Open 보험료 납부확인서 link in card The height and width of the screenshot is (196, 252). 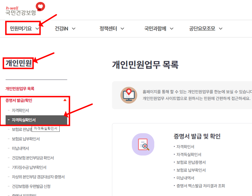point(191,170)
